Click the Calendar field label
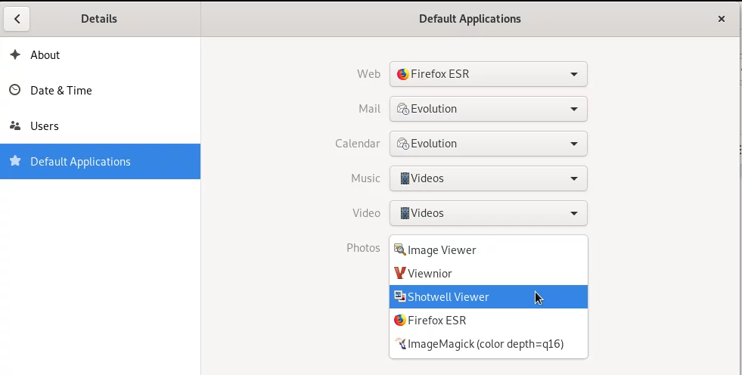Viewport: 742px width, 375px height. pos(357,144)
